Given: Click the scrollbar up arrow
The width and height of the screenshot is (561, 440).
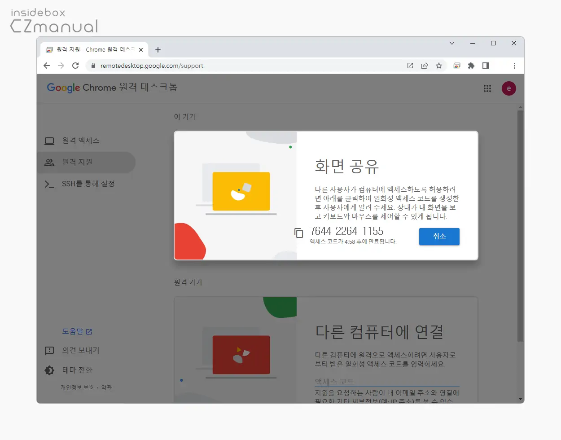Looking at the screenshot, I should pyautogui.click(x=521, y=107).
